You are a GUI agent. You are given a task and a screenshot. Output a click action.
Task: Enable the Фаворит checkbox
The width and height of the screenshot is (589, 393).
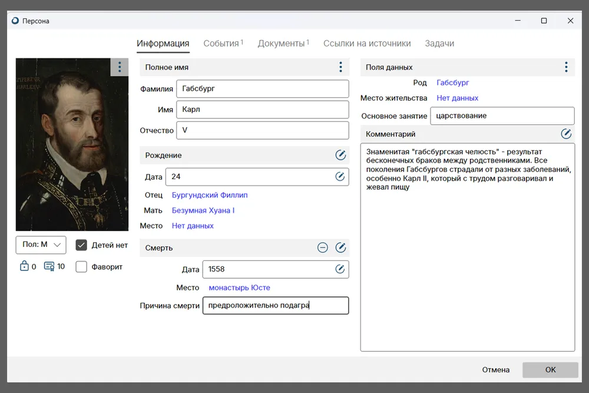[82, 267]
